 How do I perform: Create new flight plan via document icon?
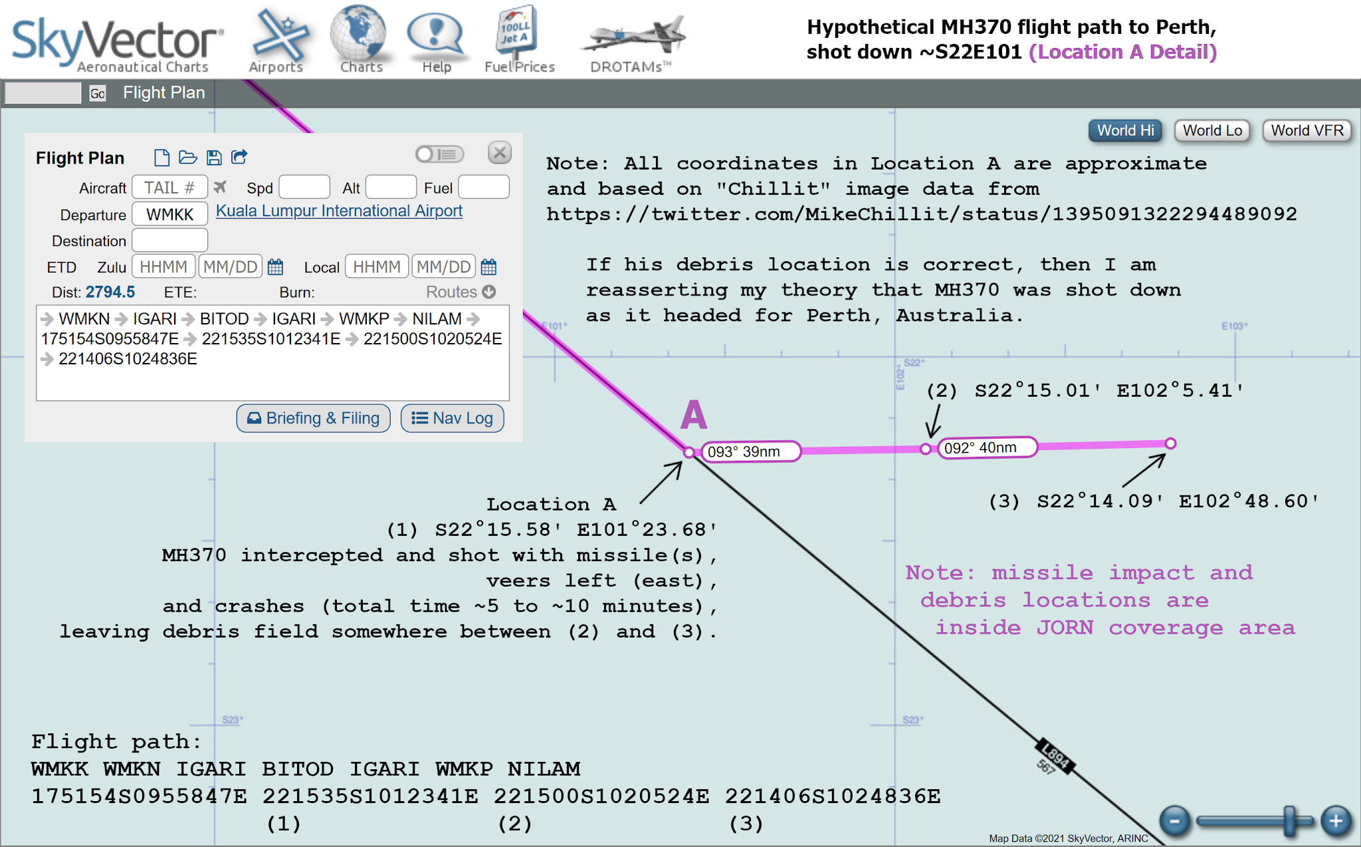click(x=161, y=157)
